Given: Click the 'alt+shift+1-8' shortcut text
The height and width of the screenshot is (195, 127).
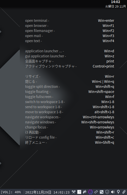Looking at the screenshot, I should point(104,112).
